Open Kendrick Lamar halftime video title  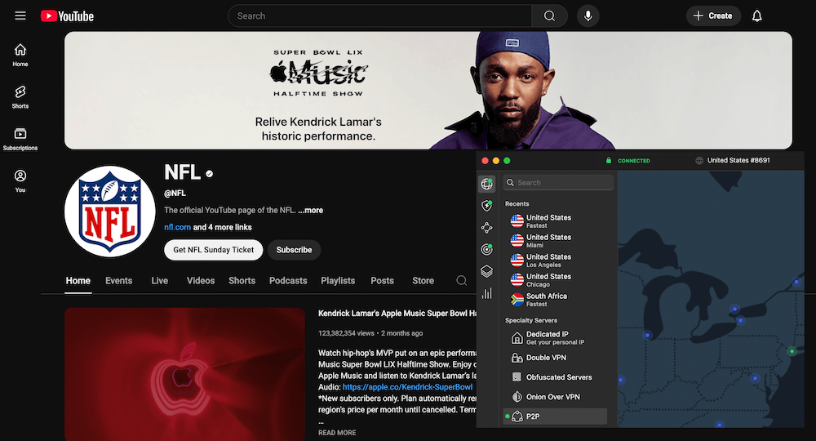click(397, 314)
